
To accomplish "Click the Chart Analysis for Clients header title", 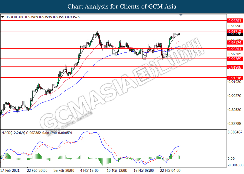I will 122,7.
